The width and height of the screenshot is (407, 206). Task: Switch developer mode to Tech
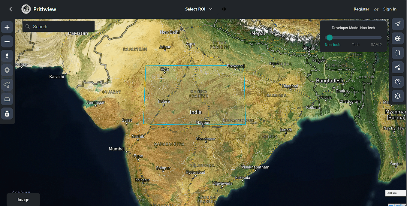pos(355,45)
